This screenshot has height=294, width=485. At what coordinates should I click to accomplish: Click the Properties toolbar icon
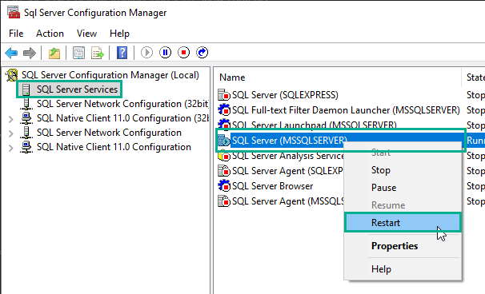[79, 53]
